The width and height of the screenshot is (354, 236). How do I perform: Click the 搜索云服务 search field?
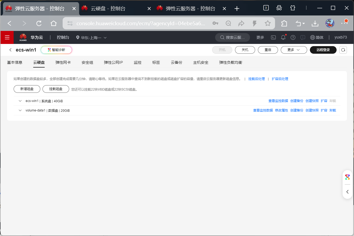tap(233, 37)
